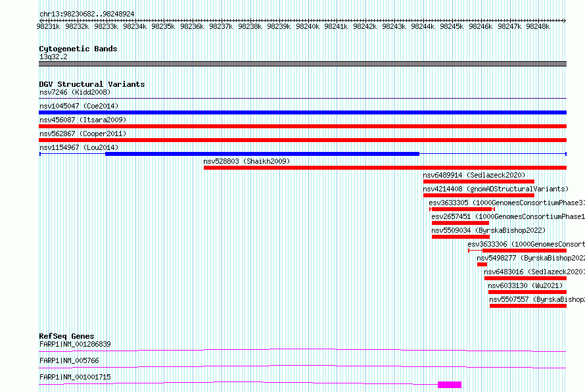Open the nsv456087 (Itsara2009) label
The width and height of the screenshot is (585, 392).
[x=83, y=120]
